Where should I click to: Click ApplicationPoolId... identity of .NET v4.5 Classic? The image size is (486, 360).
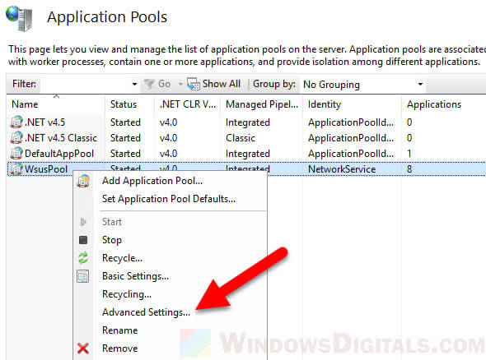coord(351,137)
